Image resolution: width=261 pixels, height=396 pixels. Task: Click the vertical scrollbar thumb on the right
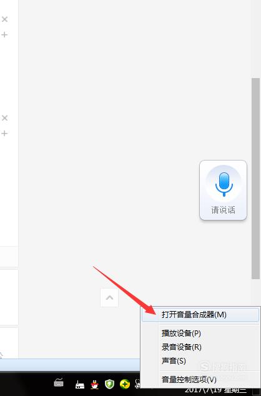click(x=256, y=179)
